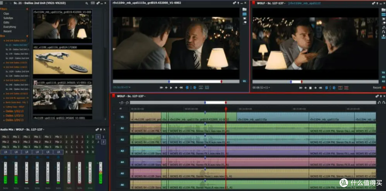Zoom out the timeline with magnifier icon

pos(122,103)
